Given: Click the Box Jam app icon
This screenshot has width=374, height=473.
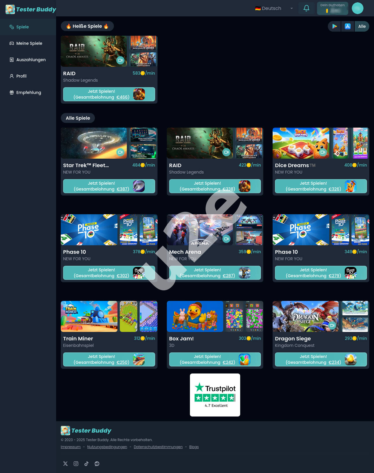Looking at the screenshot, I should pyautogui.click(x=245, y=359).
